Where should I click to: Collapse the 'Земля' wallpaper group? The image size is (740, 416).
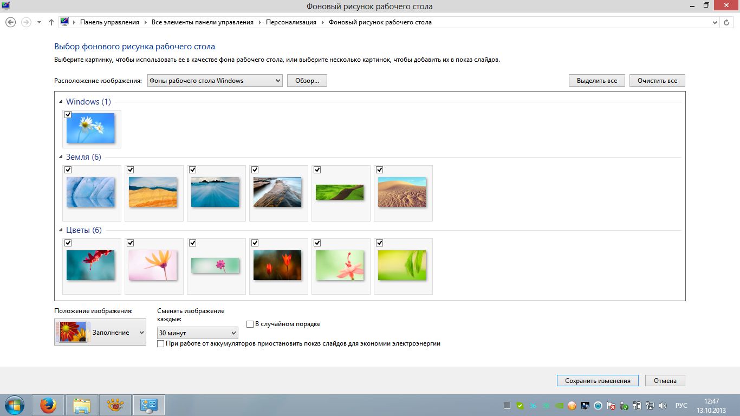[61, 158]
